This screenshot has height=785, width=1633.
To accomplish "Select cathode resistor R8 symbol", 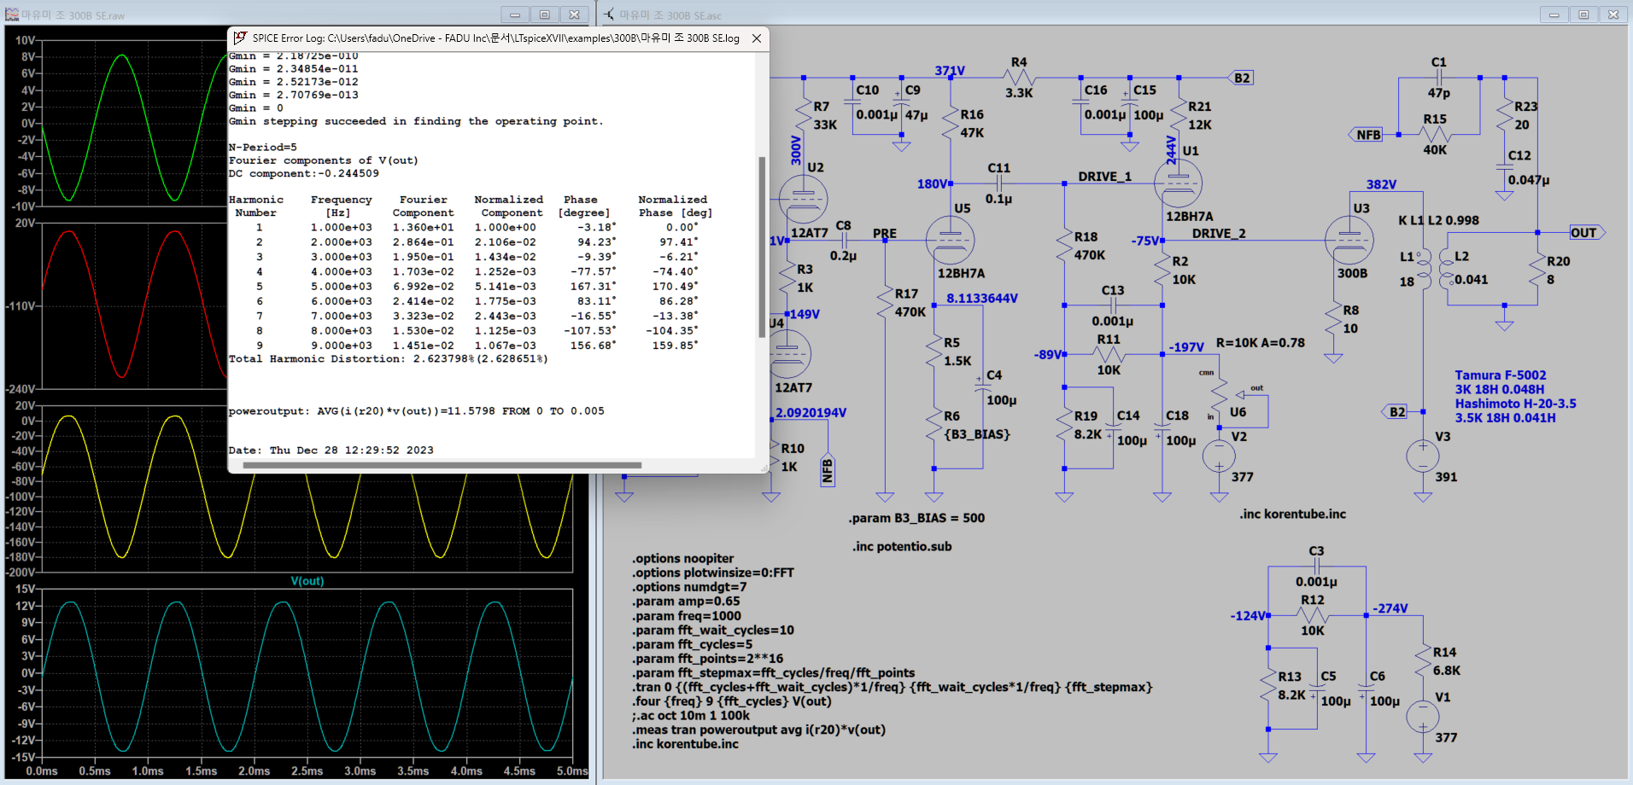I will [1333, 318].
